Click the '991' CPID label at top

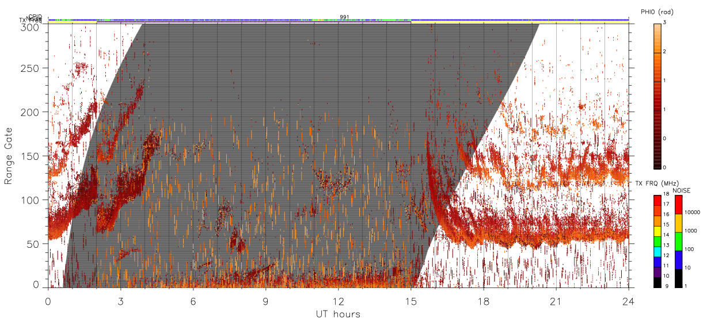tap(344, 17)
